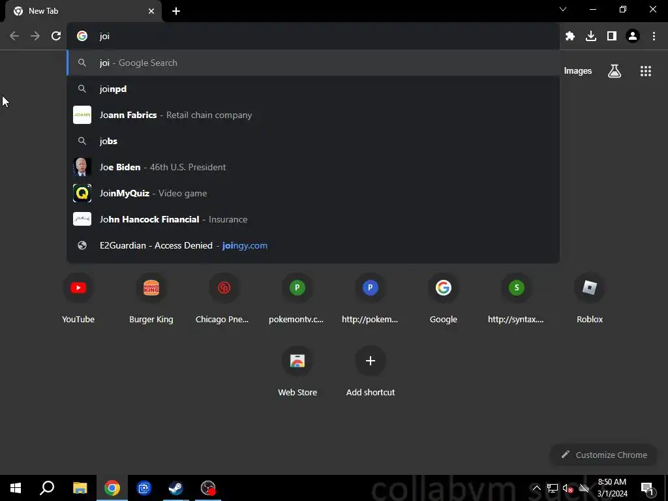Open the http://pokem... shortcut
668x501 pixels.
pyautogui.click(x=371, y=299)
